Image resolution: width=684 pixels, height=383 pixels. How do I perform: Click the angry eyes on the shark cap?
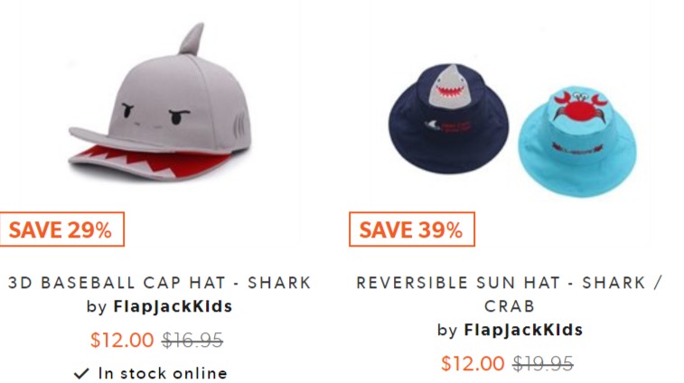[155, 113]
